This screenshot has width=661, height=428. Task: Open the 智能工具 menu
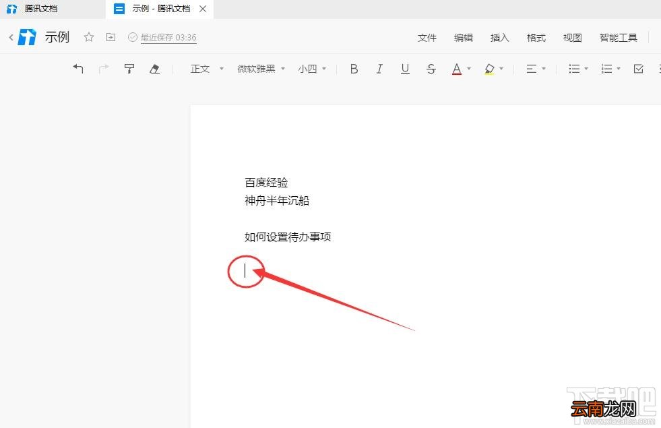click(619, 38)
